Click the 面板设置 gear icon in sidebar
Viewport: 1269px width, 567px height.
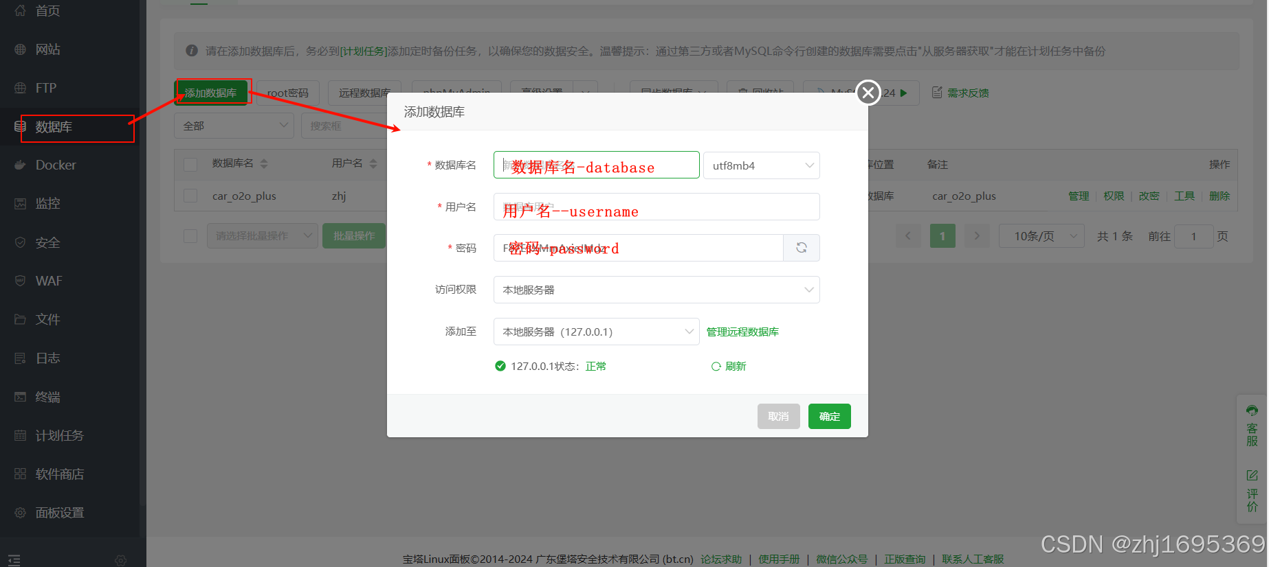pos(21,513)
